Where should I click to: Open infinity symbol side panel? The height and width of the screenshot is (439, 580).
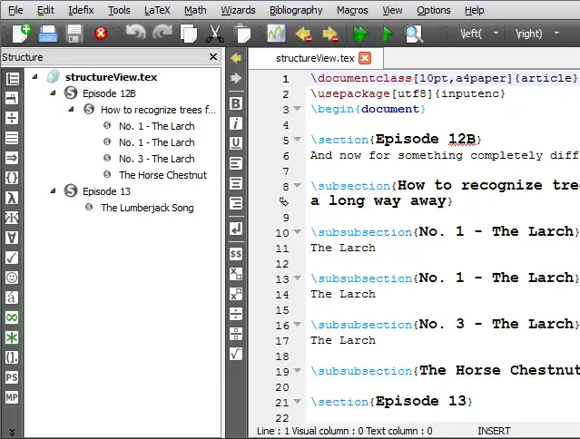point(12,317)
